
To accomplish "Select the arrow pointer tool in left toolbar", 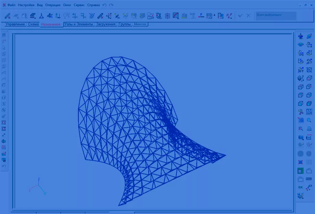I will (x=4, y=48).
